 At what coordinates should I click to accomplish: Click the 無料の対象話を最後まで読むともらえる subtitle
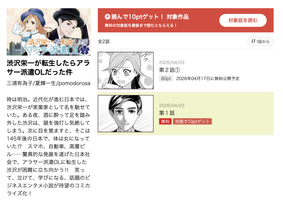click(x=141, y=25)
